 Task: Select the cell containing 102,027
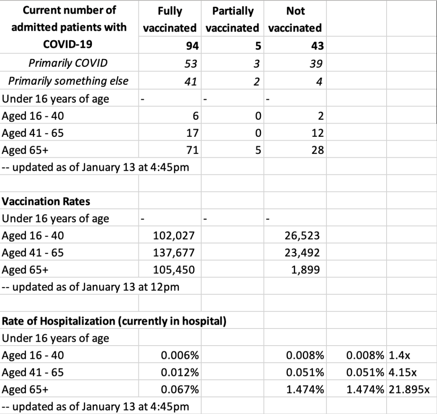pyautogui.click(x=174, y=236)
